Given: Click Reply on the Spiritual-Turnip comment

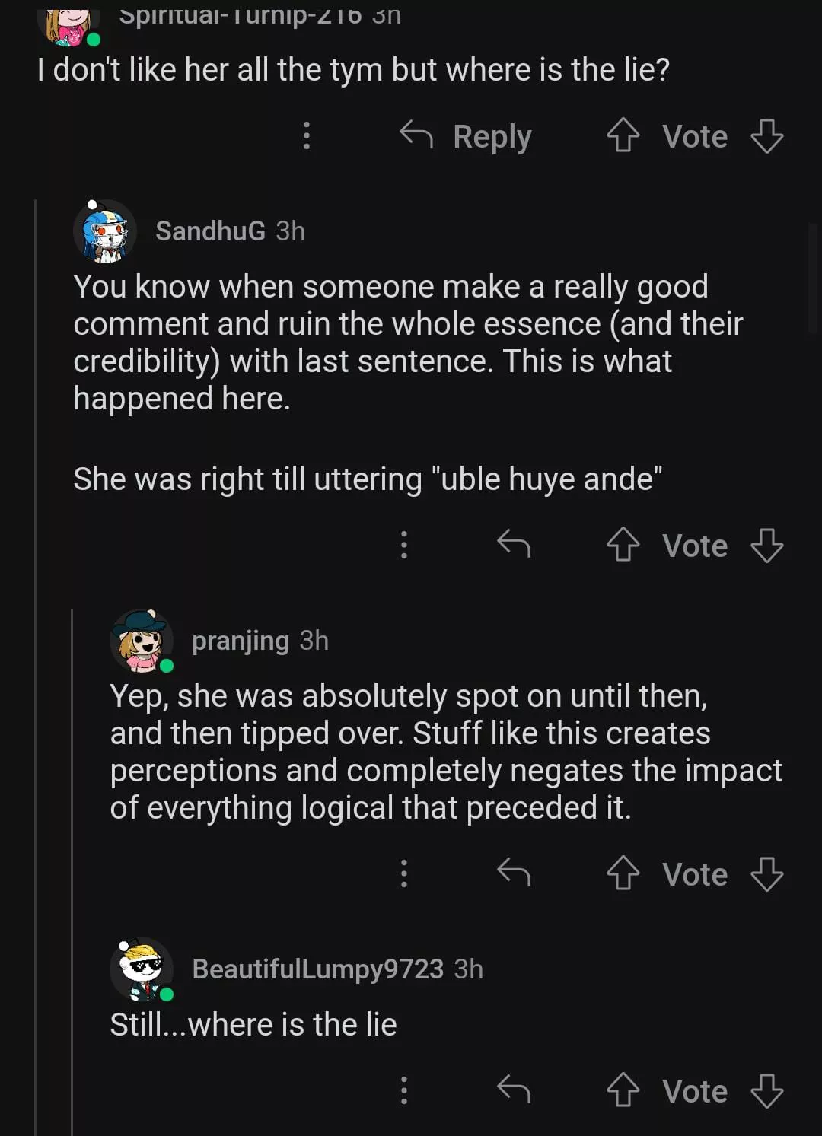Looking at the screenshot, I should pyautogui.click(x=466, y=136).
